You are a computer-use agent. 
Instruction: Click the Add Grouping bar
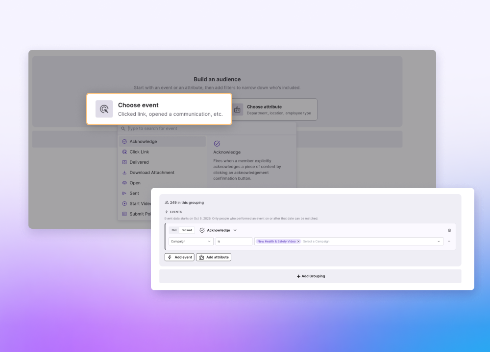(x=310, y=276)
